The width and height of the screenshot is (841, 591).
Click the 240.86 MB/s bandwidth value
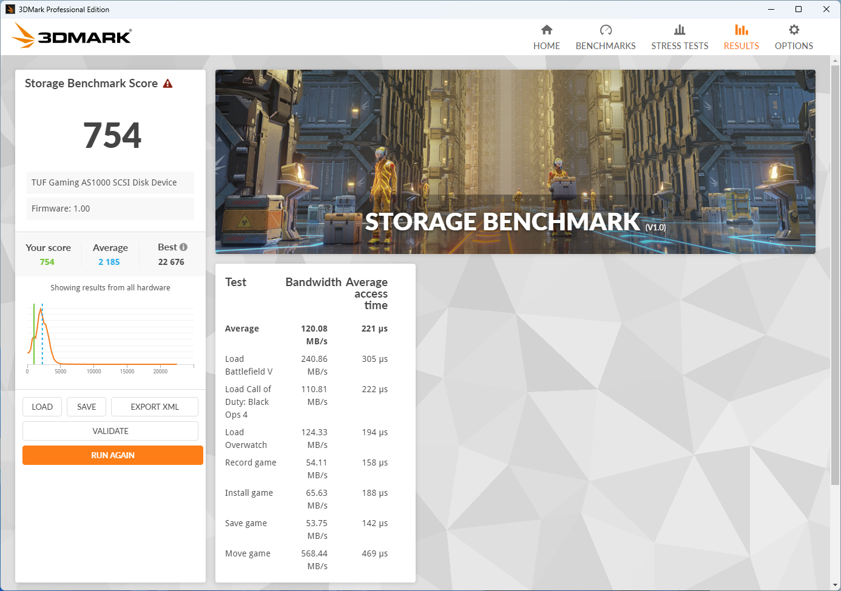[x=314, y=366]
